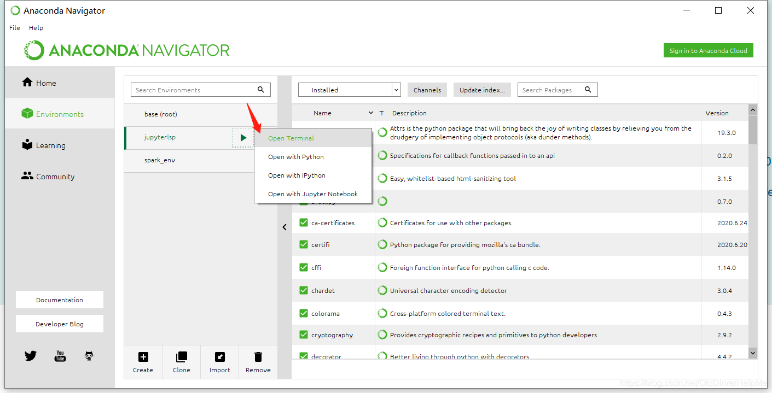Toggle the ca-certificates package checkbox
Image resolution: width=772 pixels, height=393 pixels.
coord(304,222)
